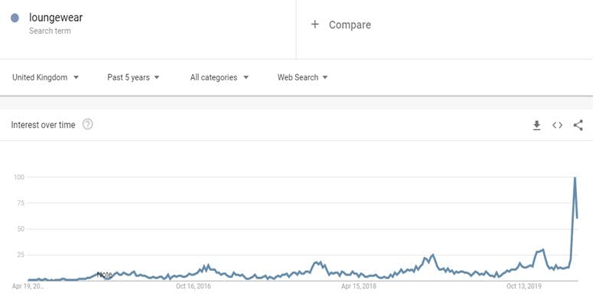The image size is (612, 306).
Task: Click the blue dot beside loungewear
Action: point(15,18)
